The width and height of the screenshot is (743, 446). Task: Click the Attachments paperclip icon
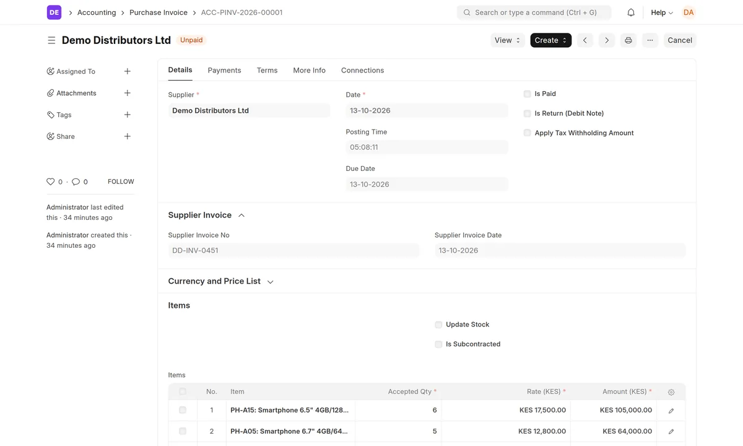(51, 93)
